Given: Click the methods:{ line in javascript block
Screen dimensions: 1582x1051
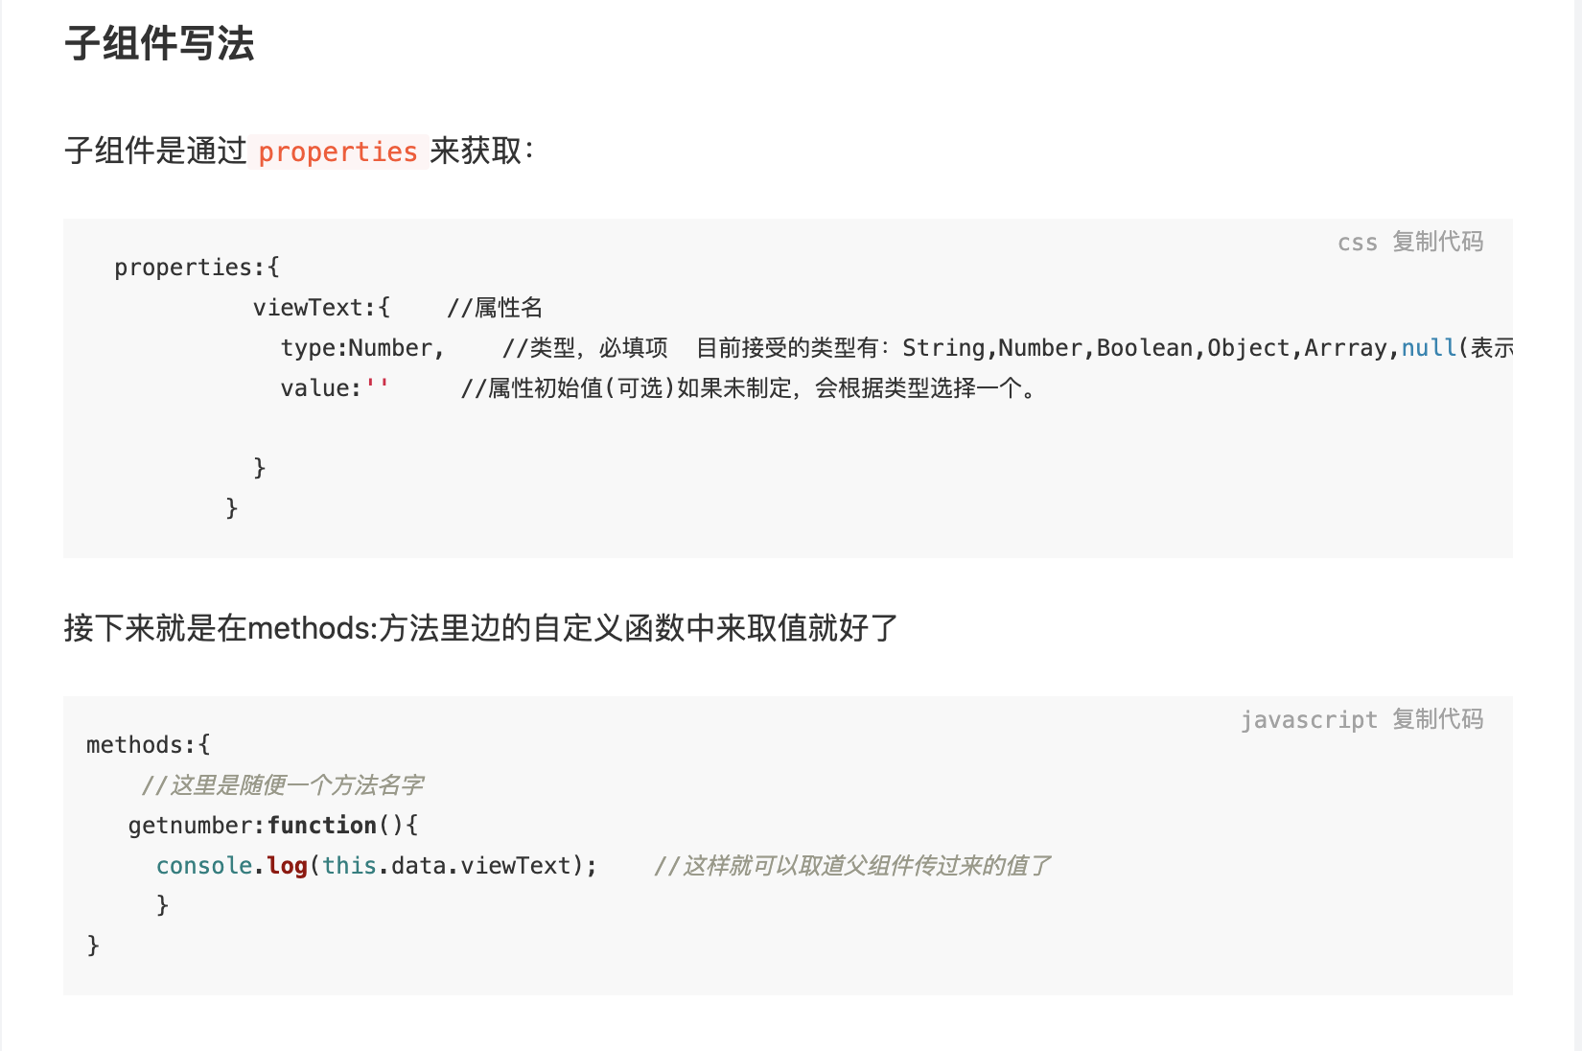Looking at the screenshot, I should click(x=149, y=744).
